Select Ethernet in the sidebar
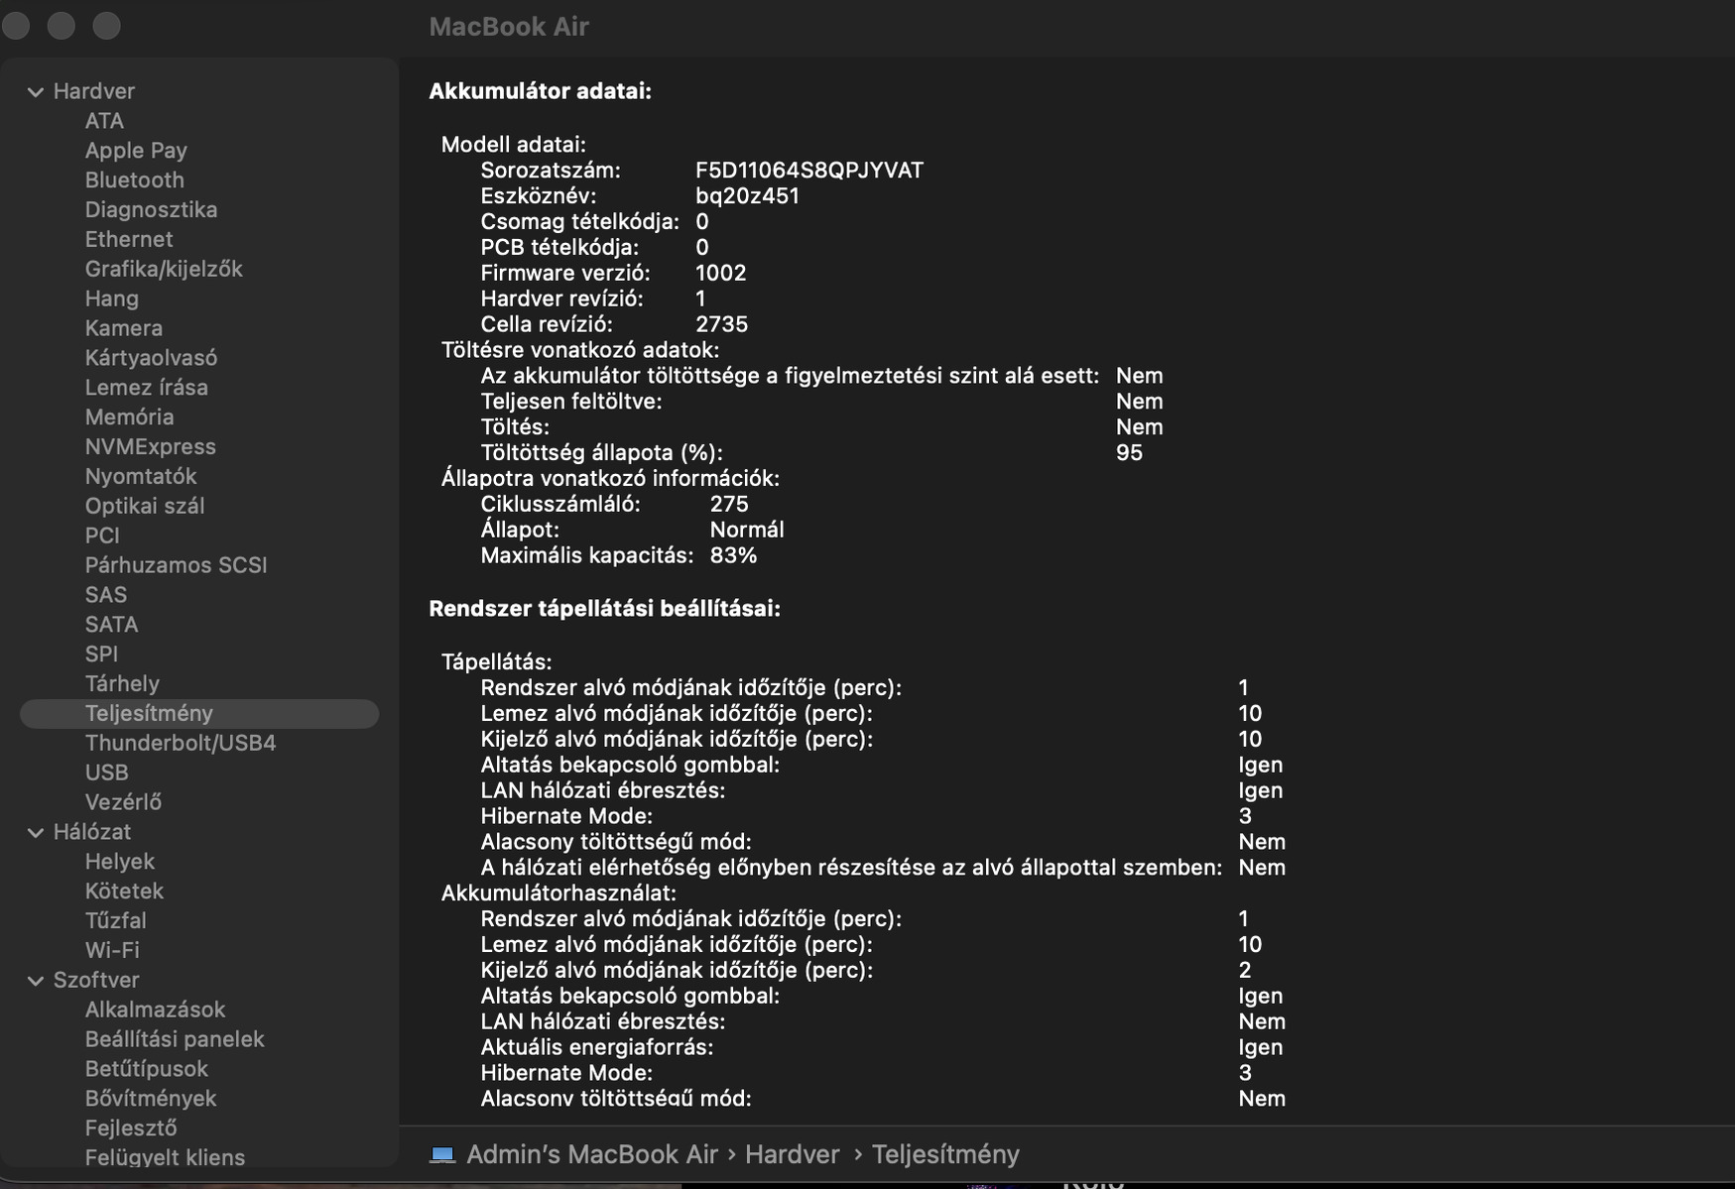 [129, 240]
